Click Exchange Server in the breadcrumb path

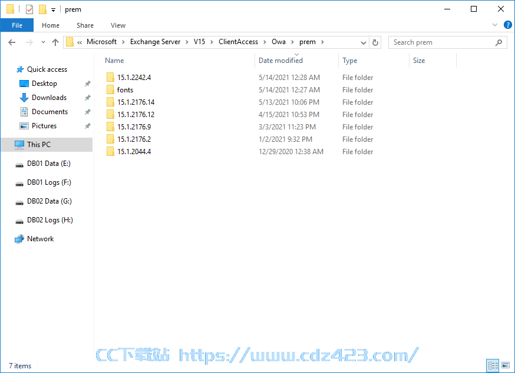click(155, 42)
